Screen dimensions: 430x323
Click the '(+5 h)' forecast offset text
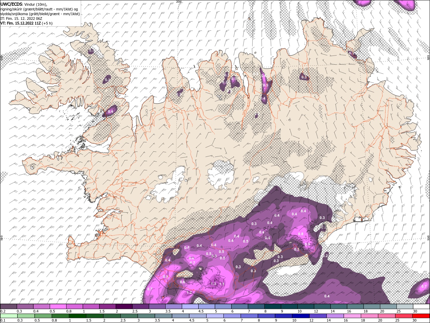click(x=47, y=23)
